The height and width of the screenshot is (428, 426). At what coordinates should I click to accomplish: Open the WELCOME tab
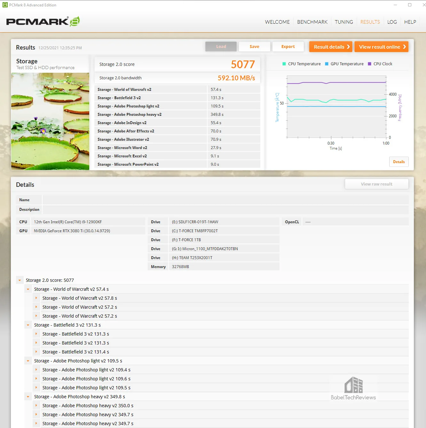pyautogui.click(x=277, y=22)
